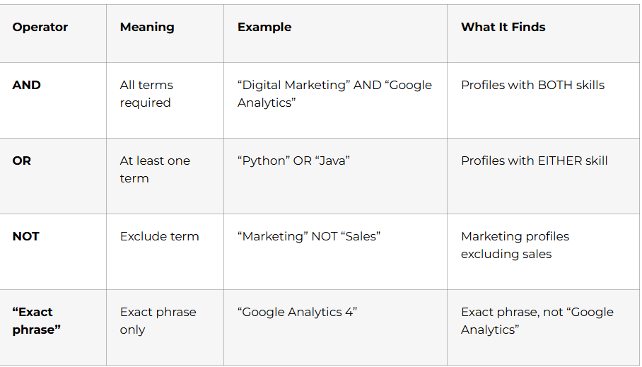Select the AND operator cell

coord(27,85)
